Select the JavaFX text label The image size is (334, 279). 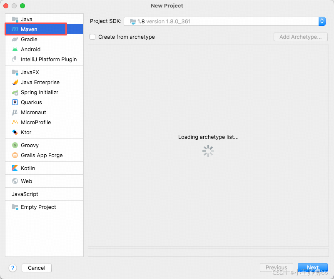tap(30, 73)
